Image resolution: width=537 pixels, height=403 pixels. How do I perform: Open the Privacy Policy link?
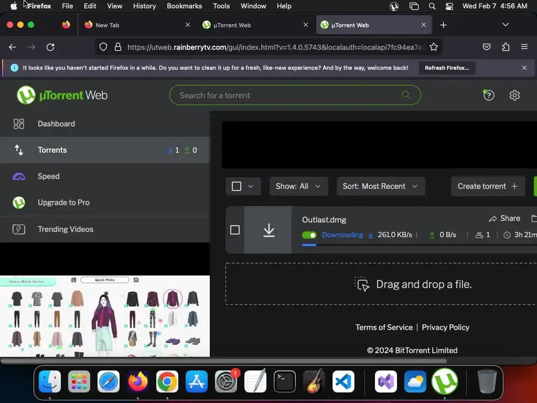click(446, 327)
